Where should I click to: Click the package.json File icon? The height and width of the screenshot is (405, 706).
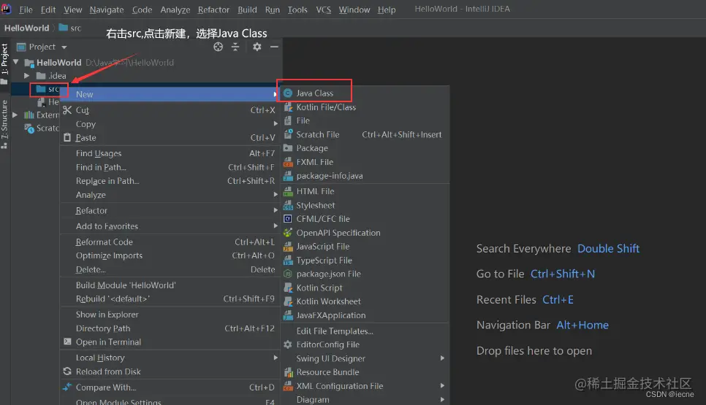[x=288, y=274]
